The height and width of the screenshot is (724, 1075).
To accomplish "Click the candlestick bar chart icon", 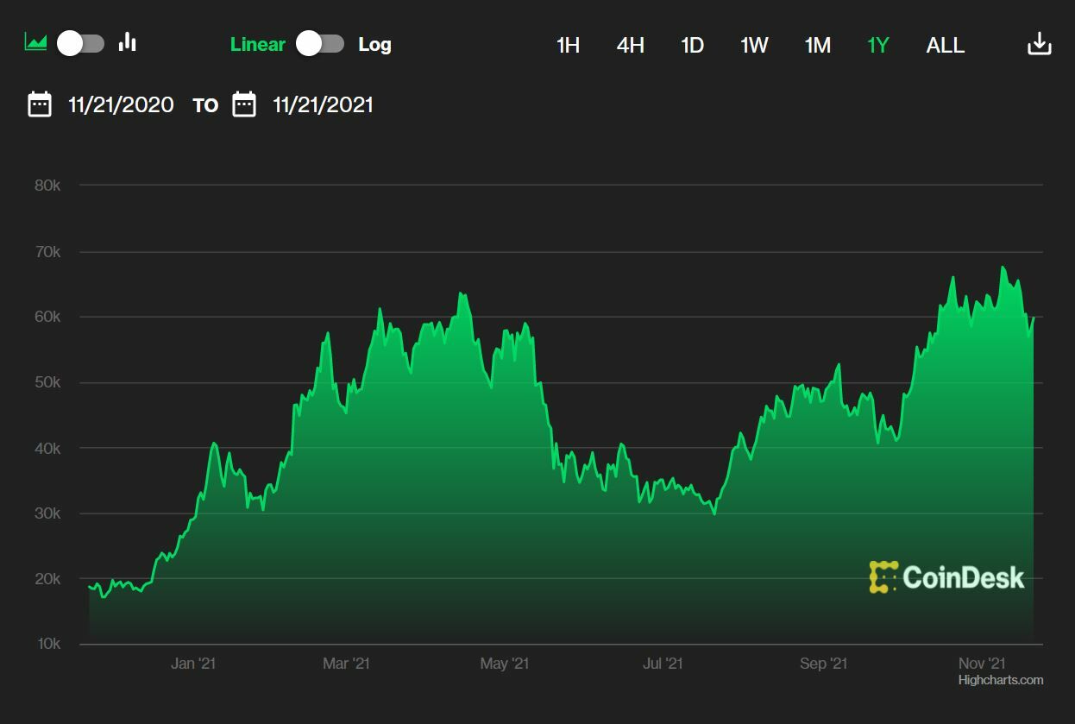I will click(128, 42).
